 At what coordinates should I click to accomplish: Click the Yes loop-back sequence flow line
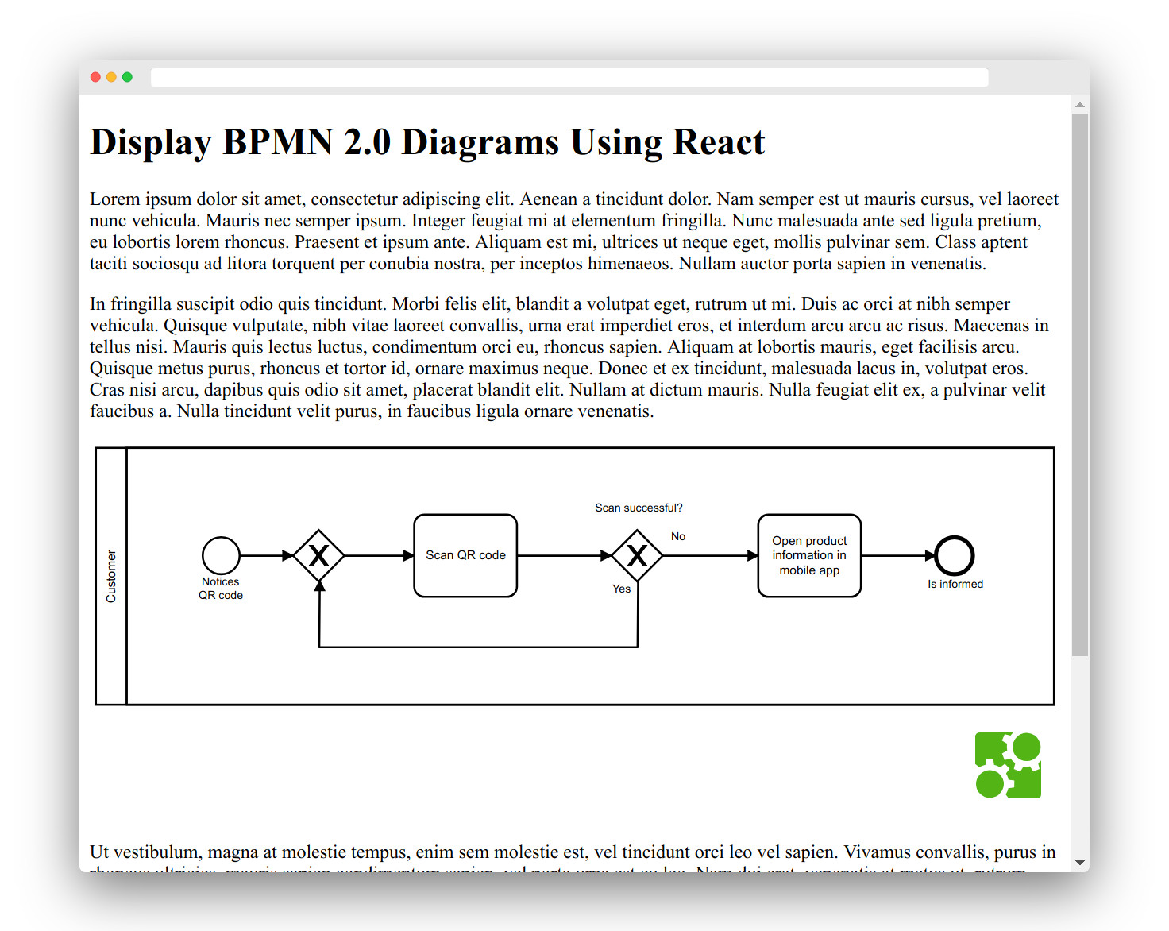coord(478,647)
